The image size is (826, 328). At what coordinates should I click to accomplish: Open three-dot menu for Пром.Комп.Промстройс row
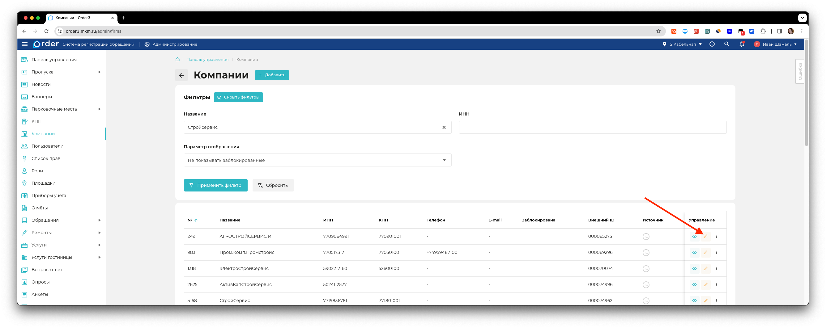tap(717, 252)
